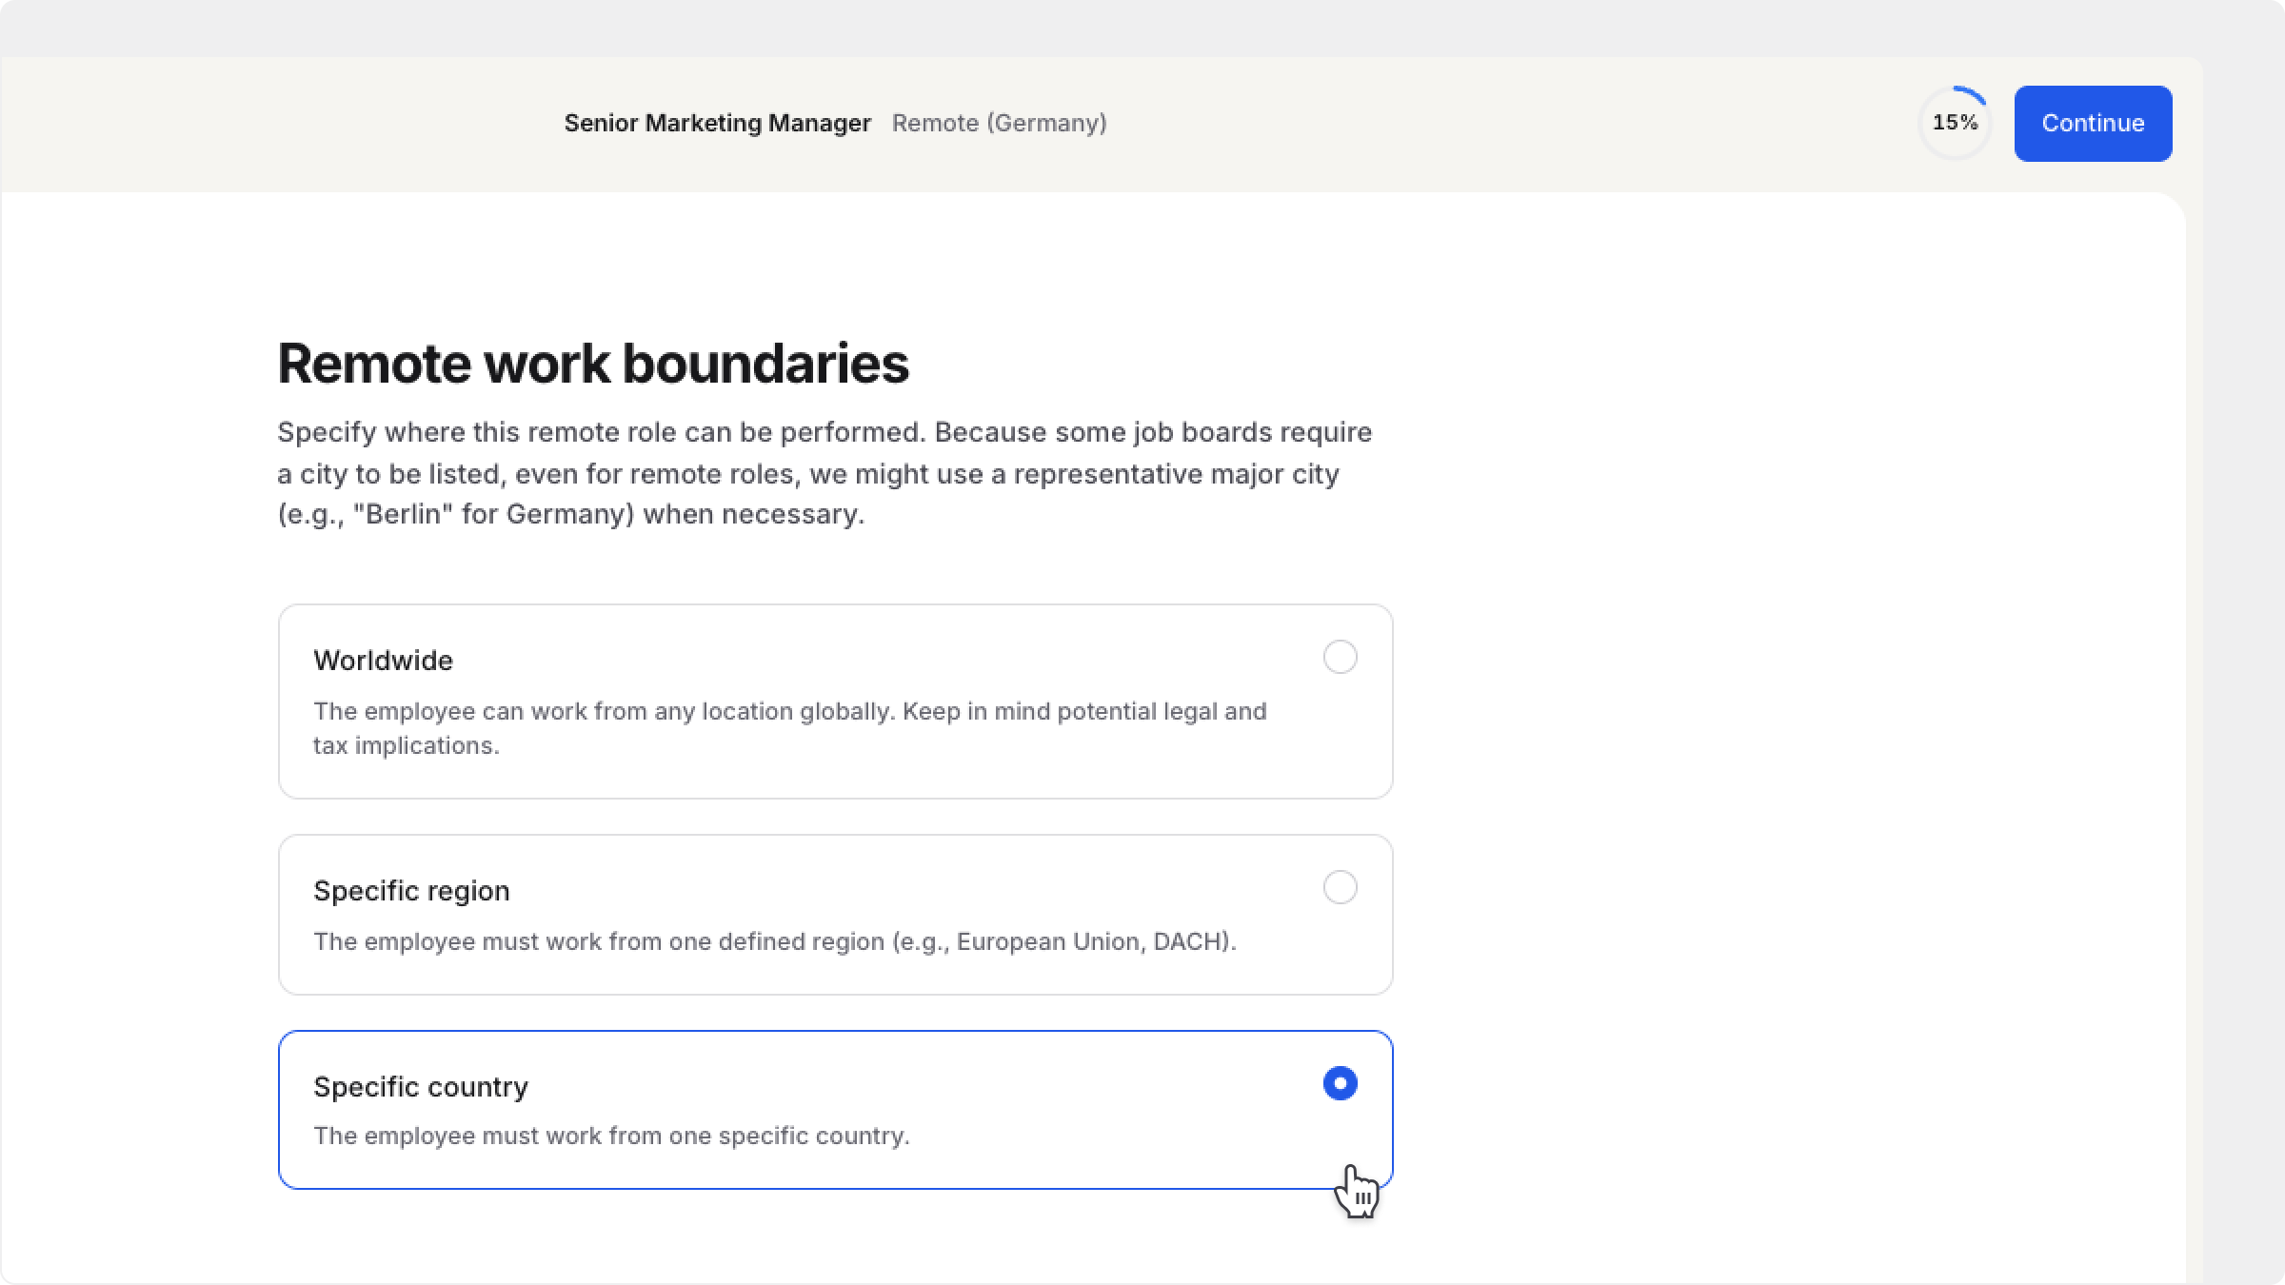Viewport: 2285px width, 1285px height.
Task: Select the Specific region radio button
Action: point(1340,887)
